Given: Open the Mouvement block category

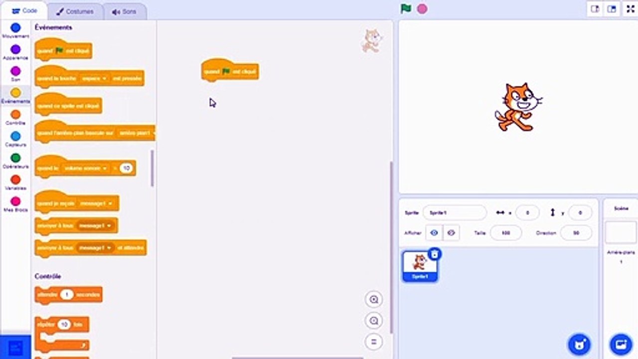Looking at the screenshot, I should (x=15, y=30).
